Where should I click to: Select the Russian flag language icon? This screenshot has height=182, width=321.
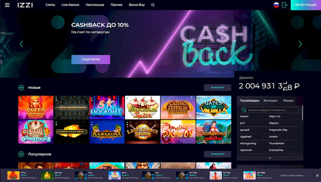276,5
